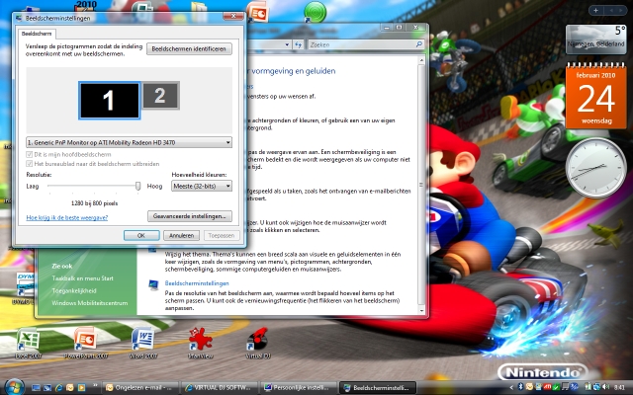Select monitor 1 in the display arrangement

coord(110,101)
